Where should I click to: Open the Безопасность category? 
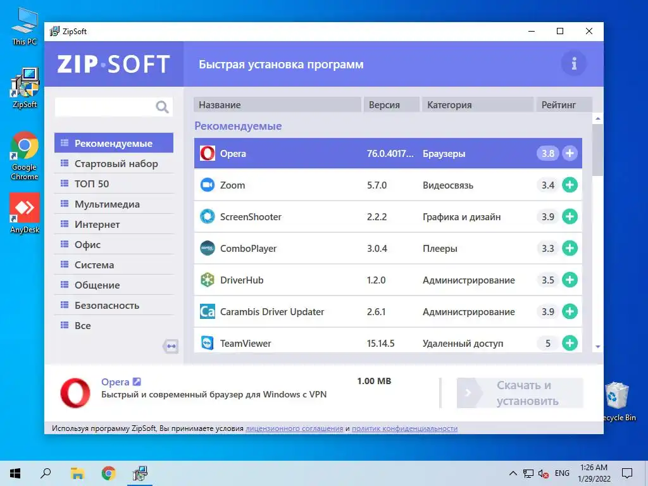pyautogui.click(x=114, y=305)
